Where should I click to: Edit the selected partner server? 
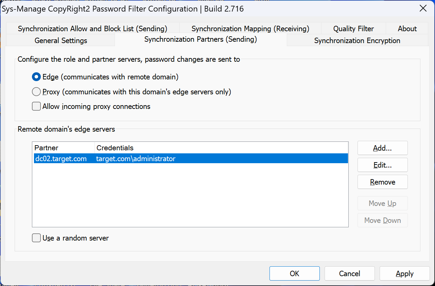point(382,165)
